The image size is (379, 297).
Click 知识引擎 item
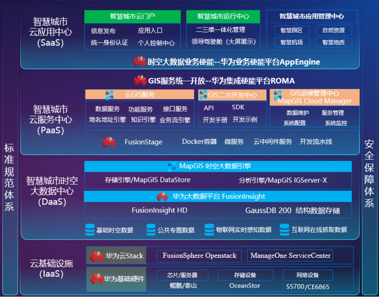coord(143,120)
